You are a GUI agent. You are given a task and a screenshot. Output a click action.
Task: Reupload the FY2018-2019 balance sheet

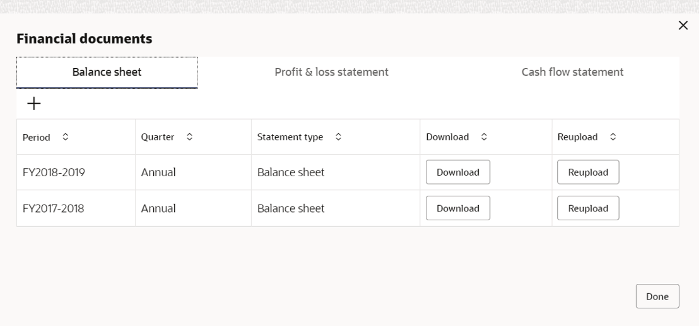[588, 172]
